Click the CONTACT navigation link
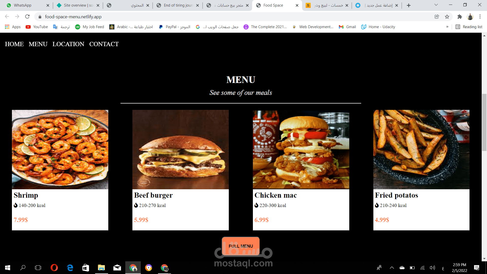Viewport: 487px width, 274px height. point(104,44)
